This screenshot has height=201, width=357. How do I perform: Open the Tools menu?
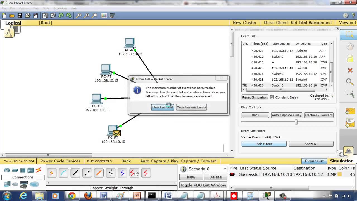(46, 9)
